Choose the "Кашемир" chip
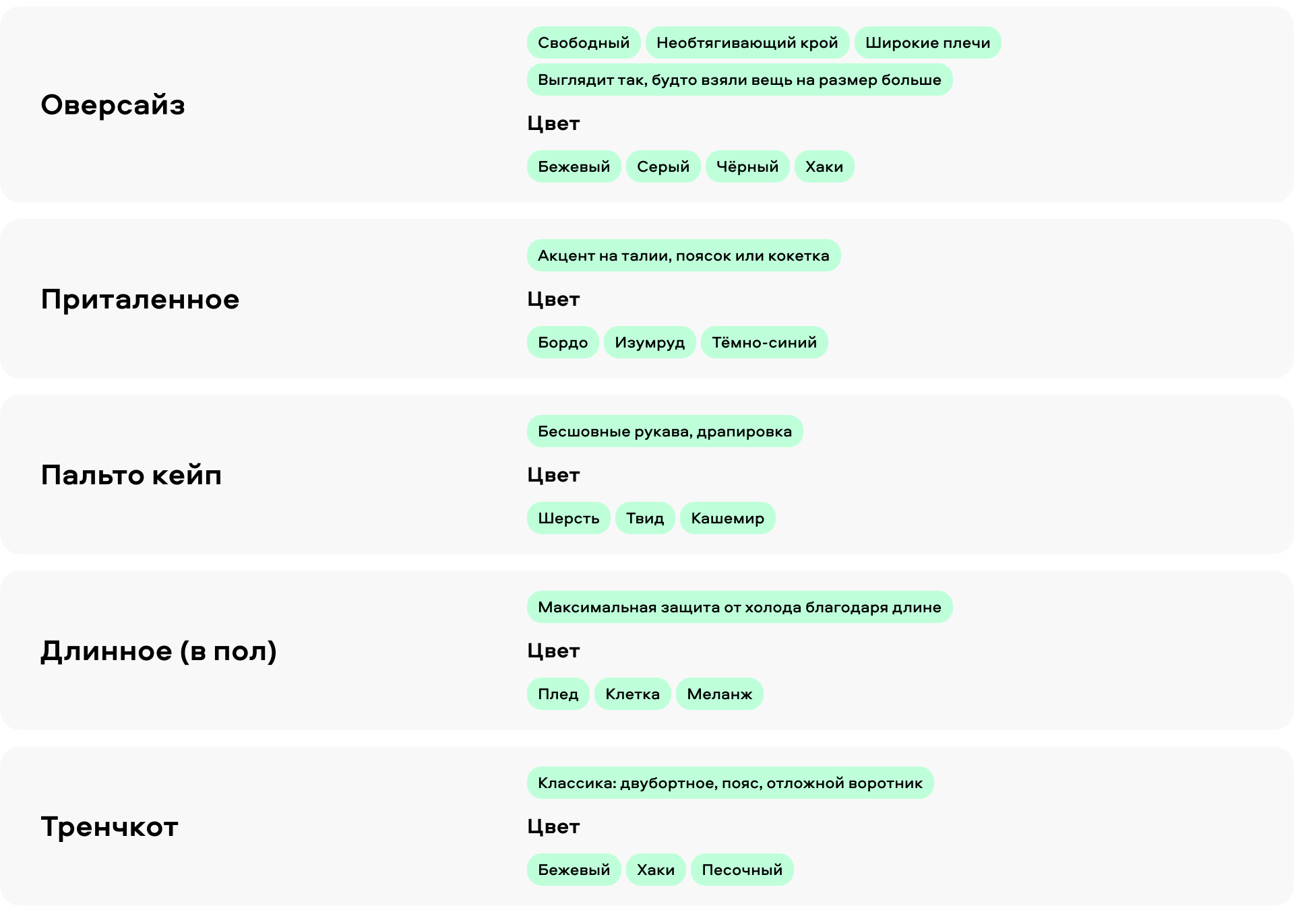This screenshot has height=910, width=1294. [x=727, y=518]
